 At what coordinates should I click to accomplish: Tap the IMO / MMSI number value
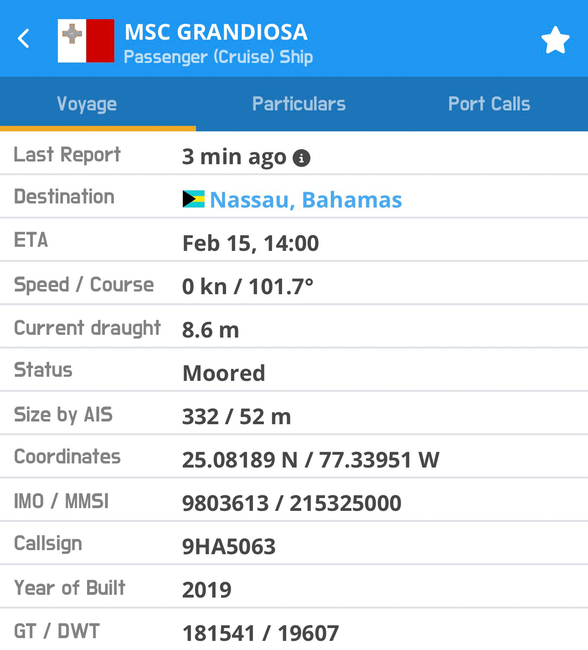click(x=292, y=503)
